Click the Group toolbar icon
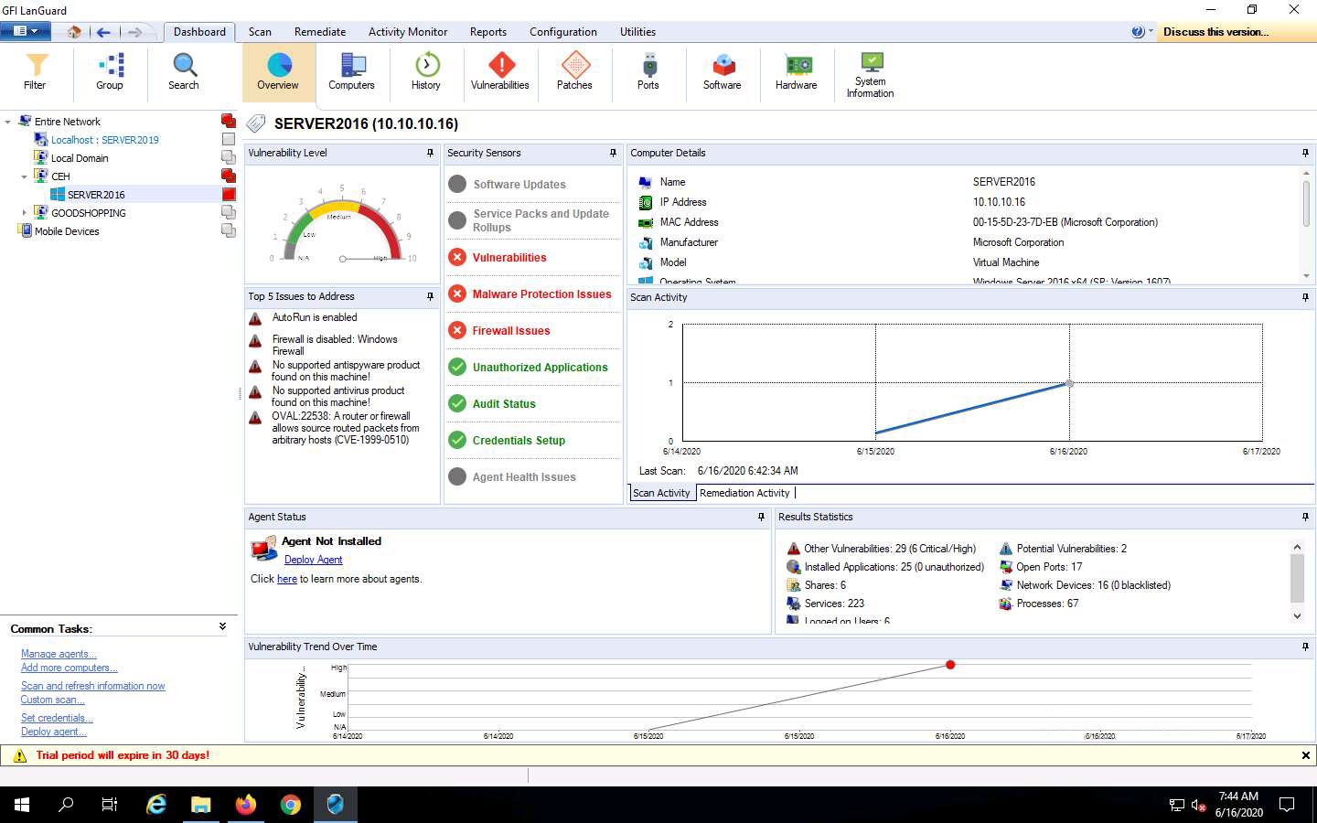The image size is (1317, 823). [109, 71]
